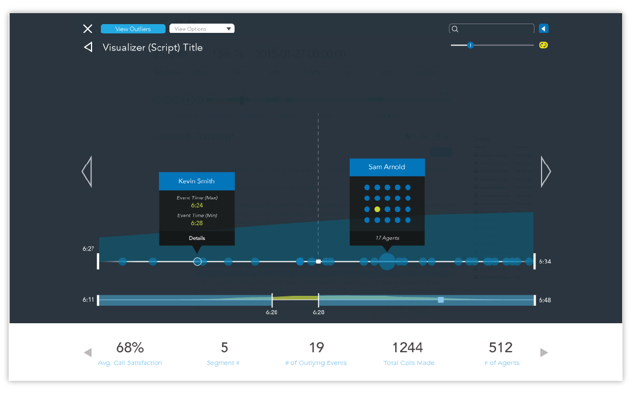
Task: Open the View Options dropdown
Action: 202,29
